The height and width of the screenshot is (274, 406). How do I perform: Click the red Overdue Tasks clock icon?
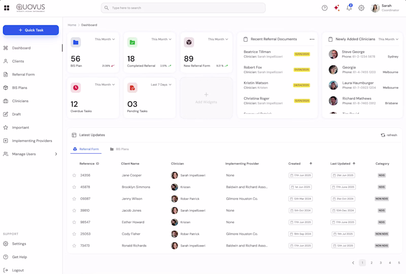76,88
